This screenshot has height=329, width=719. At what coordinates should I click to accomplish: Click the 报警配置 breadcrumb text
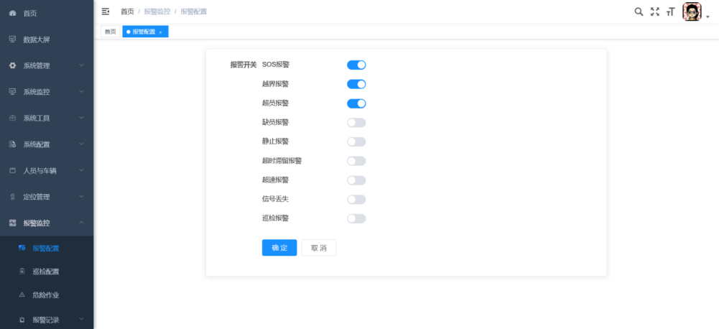click(x=193, y=11)
